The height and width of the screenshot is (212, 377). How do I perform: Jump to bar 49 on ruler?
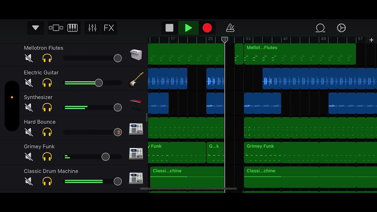tap(323, 39)
